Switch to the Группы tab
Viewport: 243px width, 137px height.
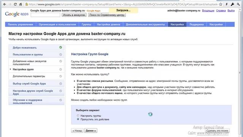point(86,24)
